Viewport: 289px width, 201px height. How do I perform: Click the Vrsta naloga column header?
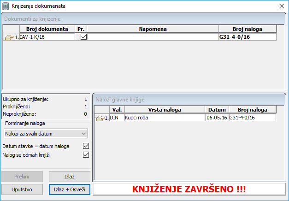(164, 110)
